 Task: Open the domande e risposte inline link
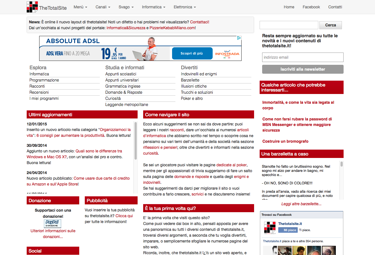[192, 177]
